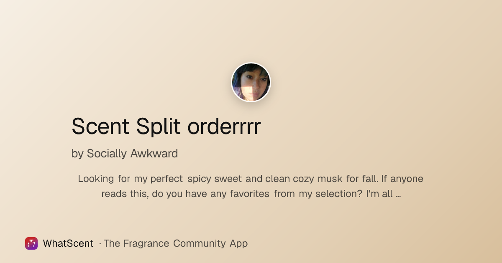Select the by Socially Awkward author line

click(x=125, y=154)
